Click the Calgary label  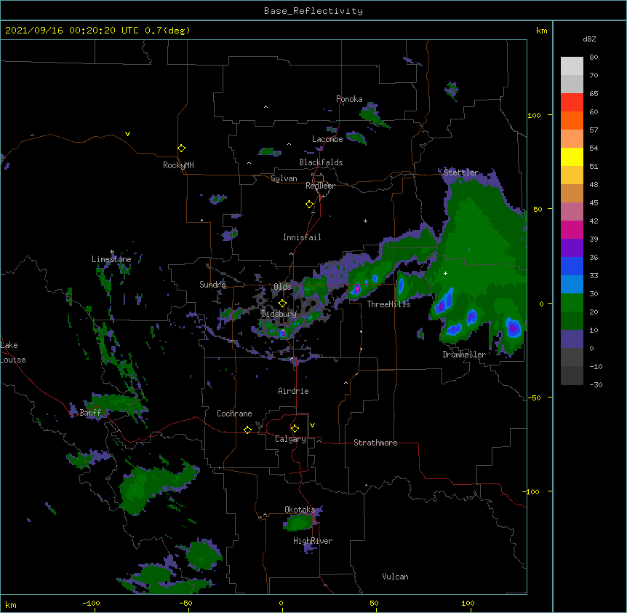pos(290,439)
